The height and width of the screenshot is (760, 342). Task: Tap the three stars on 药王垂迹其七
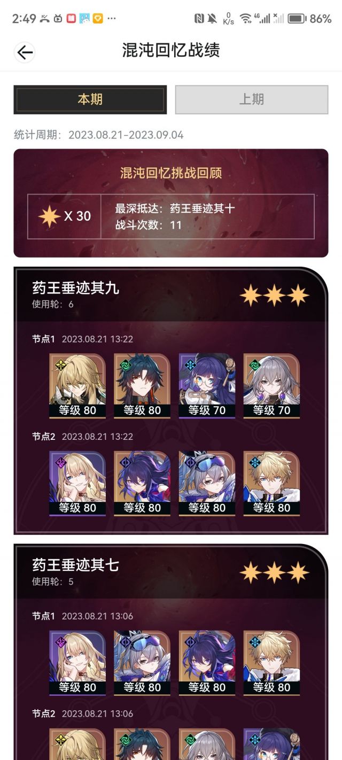[x=274, y=572]
